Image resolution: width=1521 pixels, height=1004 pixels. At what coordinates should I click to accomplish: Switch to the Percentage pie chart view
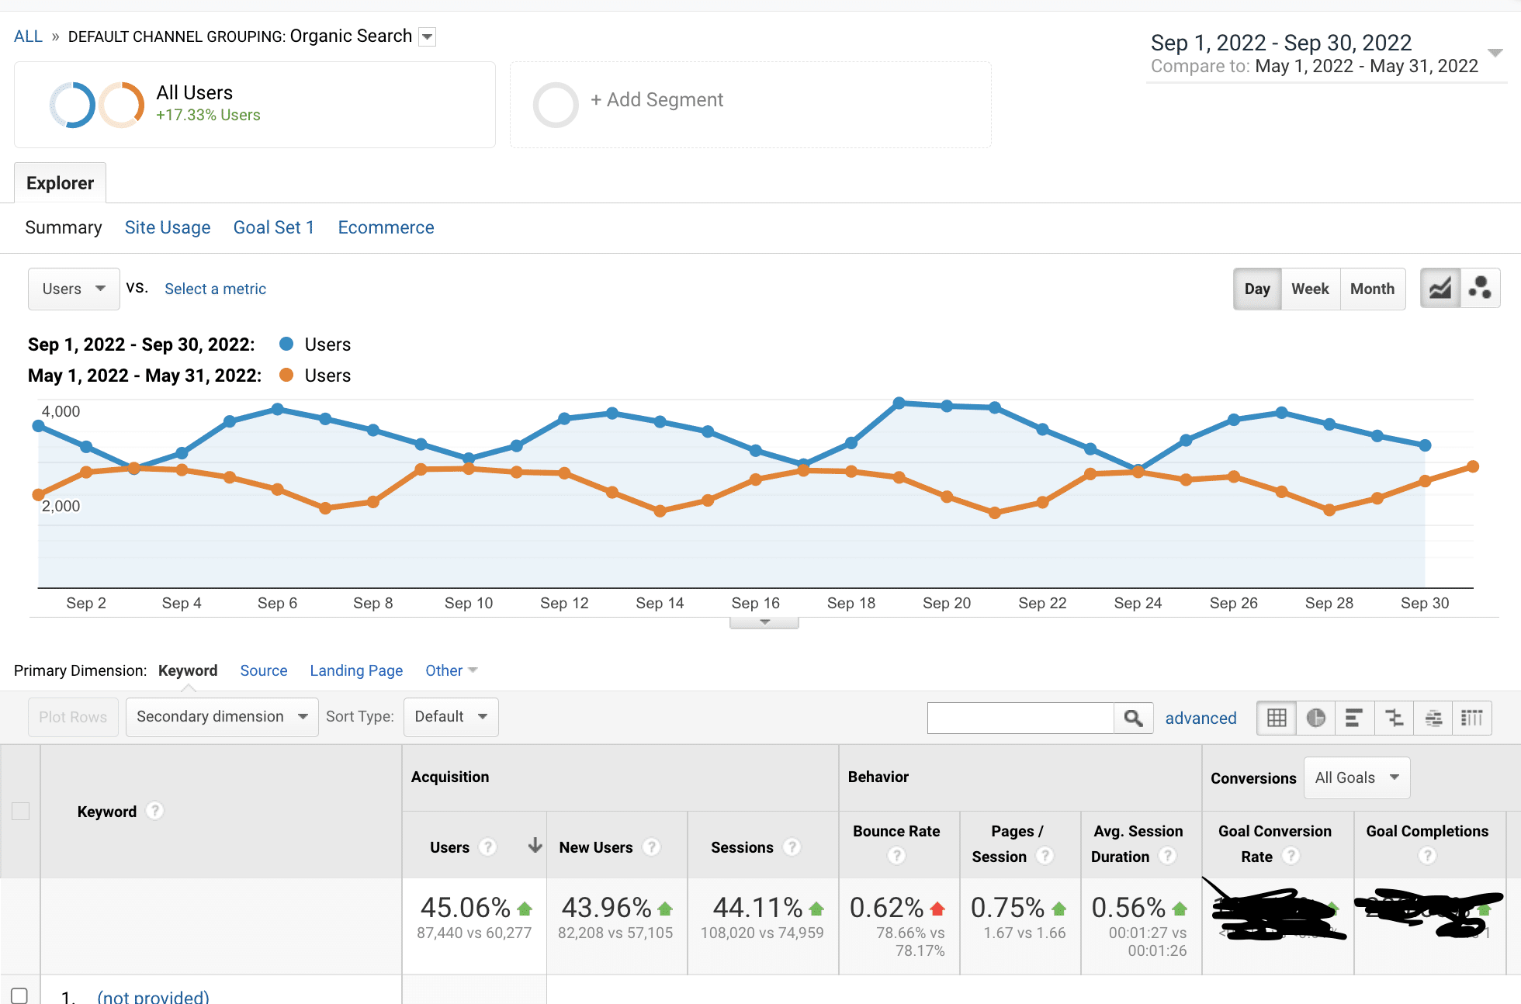click(1315, 718)
